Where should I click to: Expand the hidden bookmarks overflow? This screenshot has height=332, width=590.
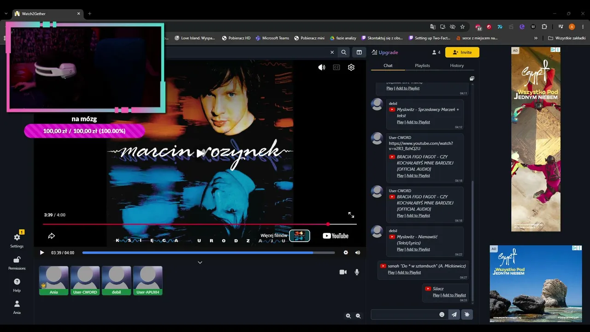[536, 38]
